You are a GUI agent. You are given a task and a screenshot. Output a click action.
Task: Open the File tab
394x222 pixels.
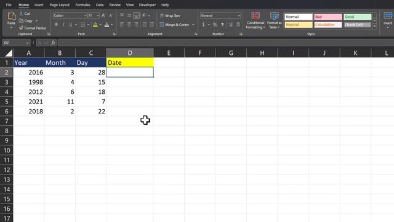pos(9,5)
